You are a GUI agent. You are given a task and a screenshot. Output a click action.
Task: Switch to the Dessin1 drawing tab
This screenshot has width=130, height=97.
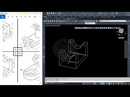tap(58, 19)
